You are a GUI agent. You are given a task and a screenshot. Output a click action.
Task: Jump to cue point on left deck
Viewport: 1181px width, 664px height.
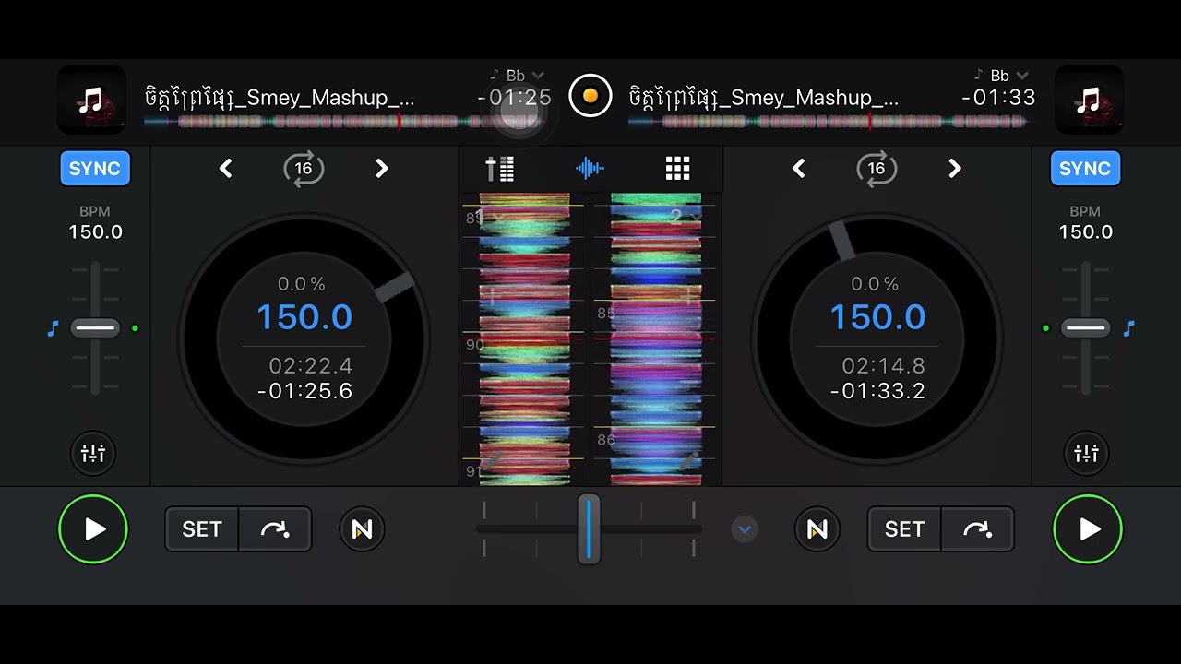point(275,529)
